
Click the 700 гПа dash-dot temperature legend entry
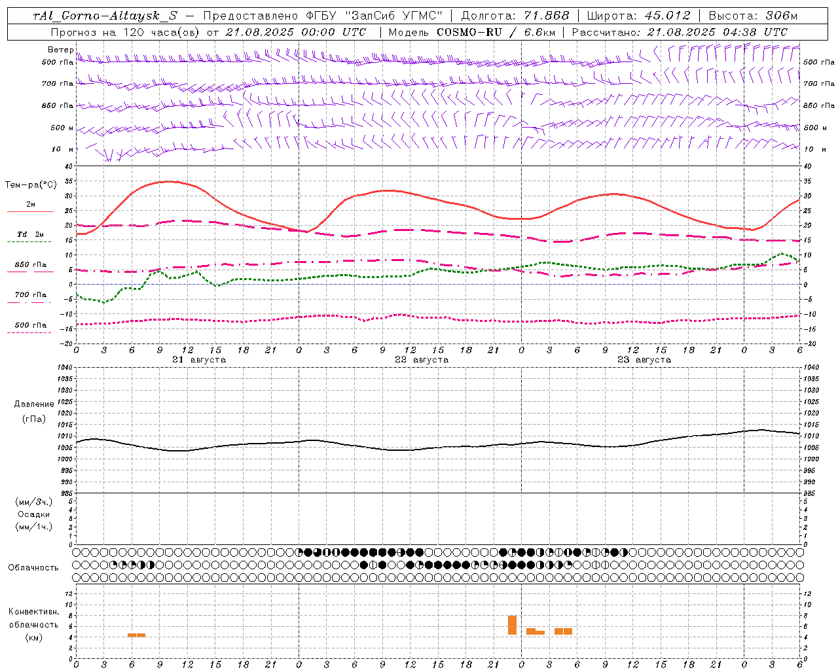click(x=31, y=295)
